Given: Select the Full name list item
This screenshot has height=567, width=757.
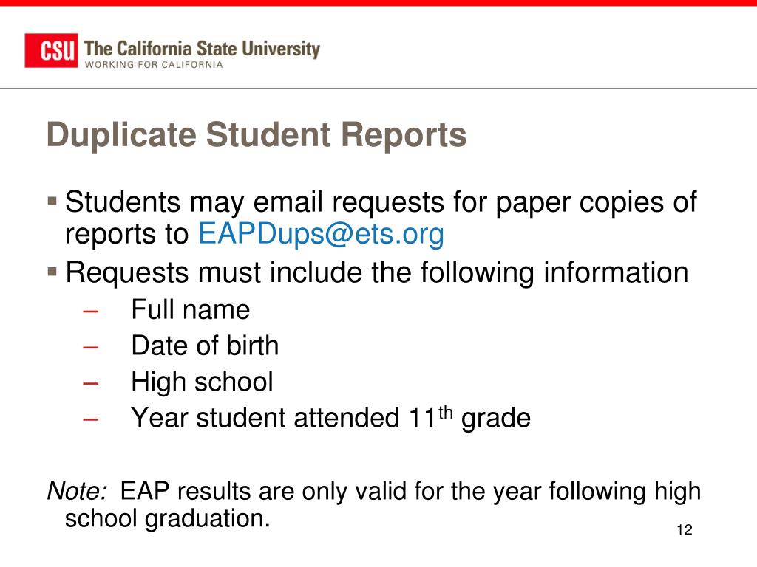Looking at the screenshot, I should point(191,309).
